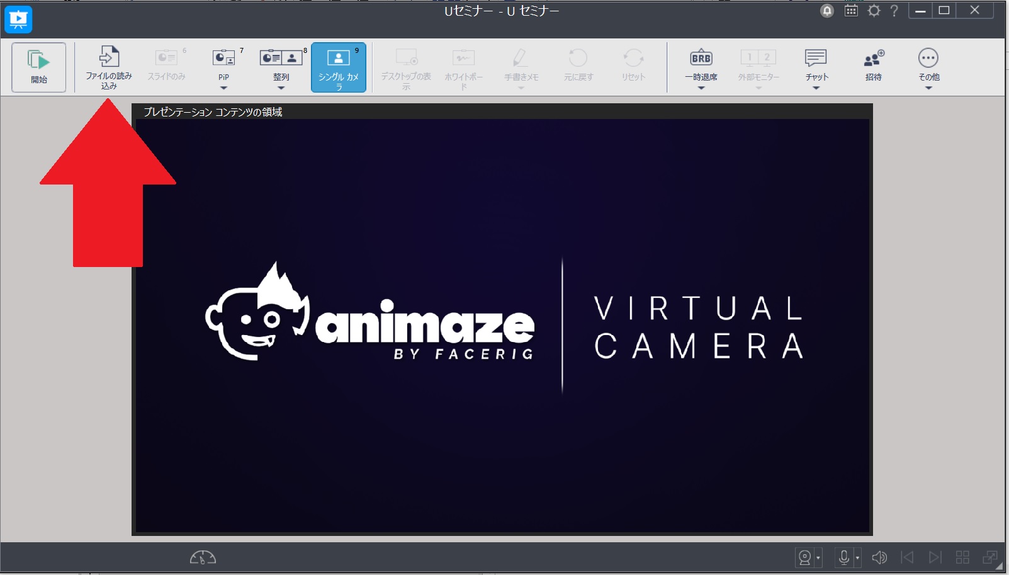Expand the チャット dropdown arrow
This screenshot has width=1009, height=575.
(x=816, y=88)
